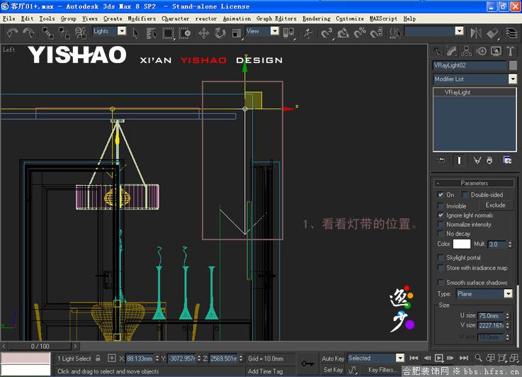
Task: Select the Select and Link tool
Action: (47, 33)
